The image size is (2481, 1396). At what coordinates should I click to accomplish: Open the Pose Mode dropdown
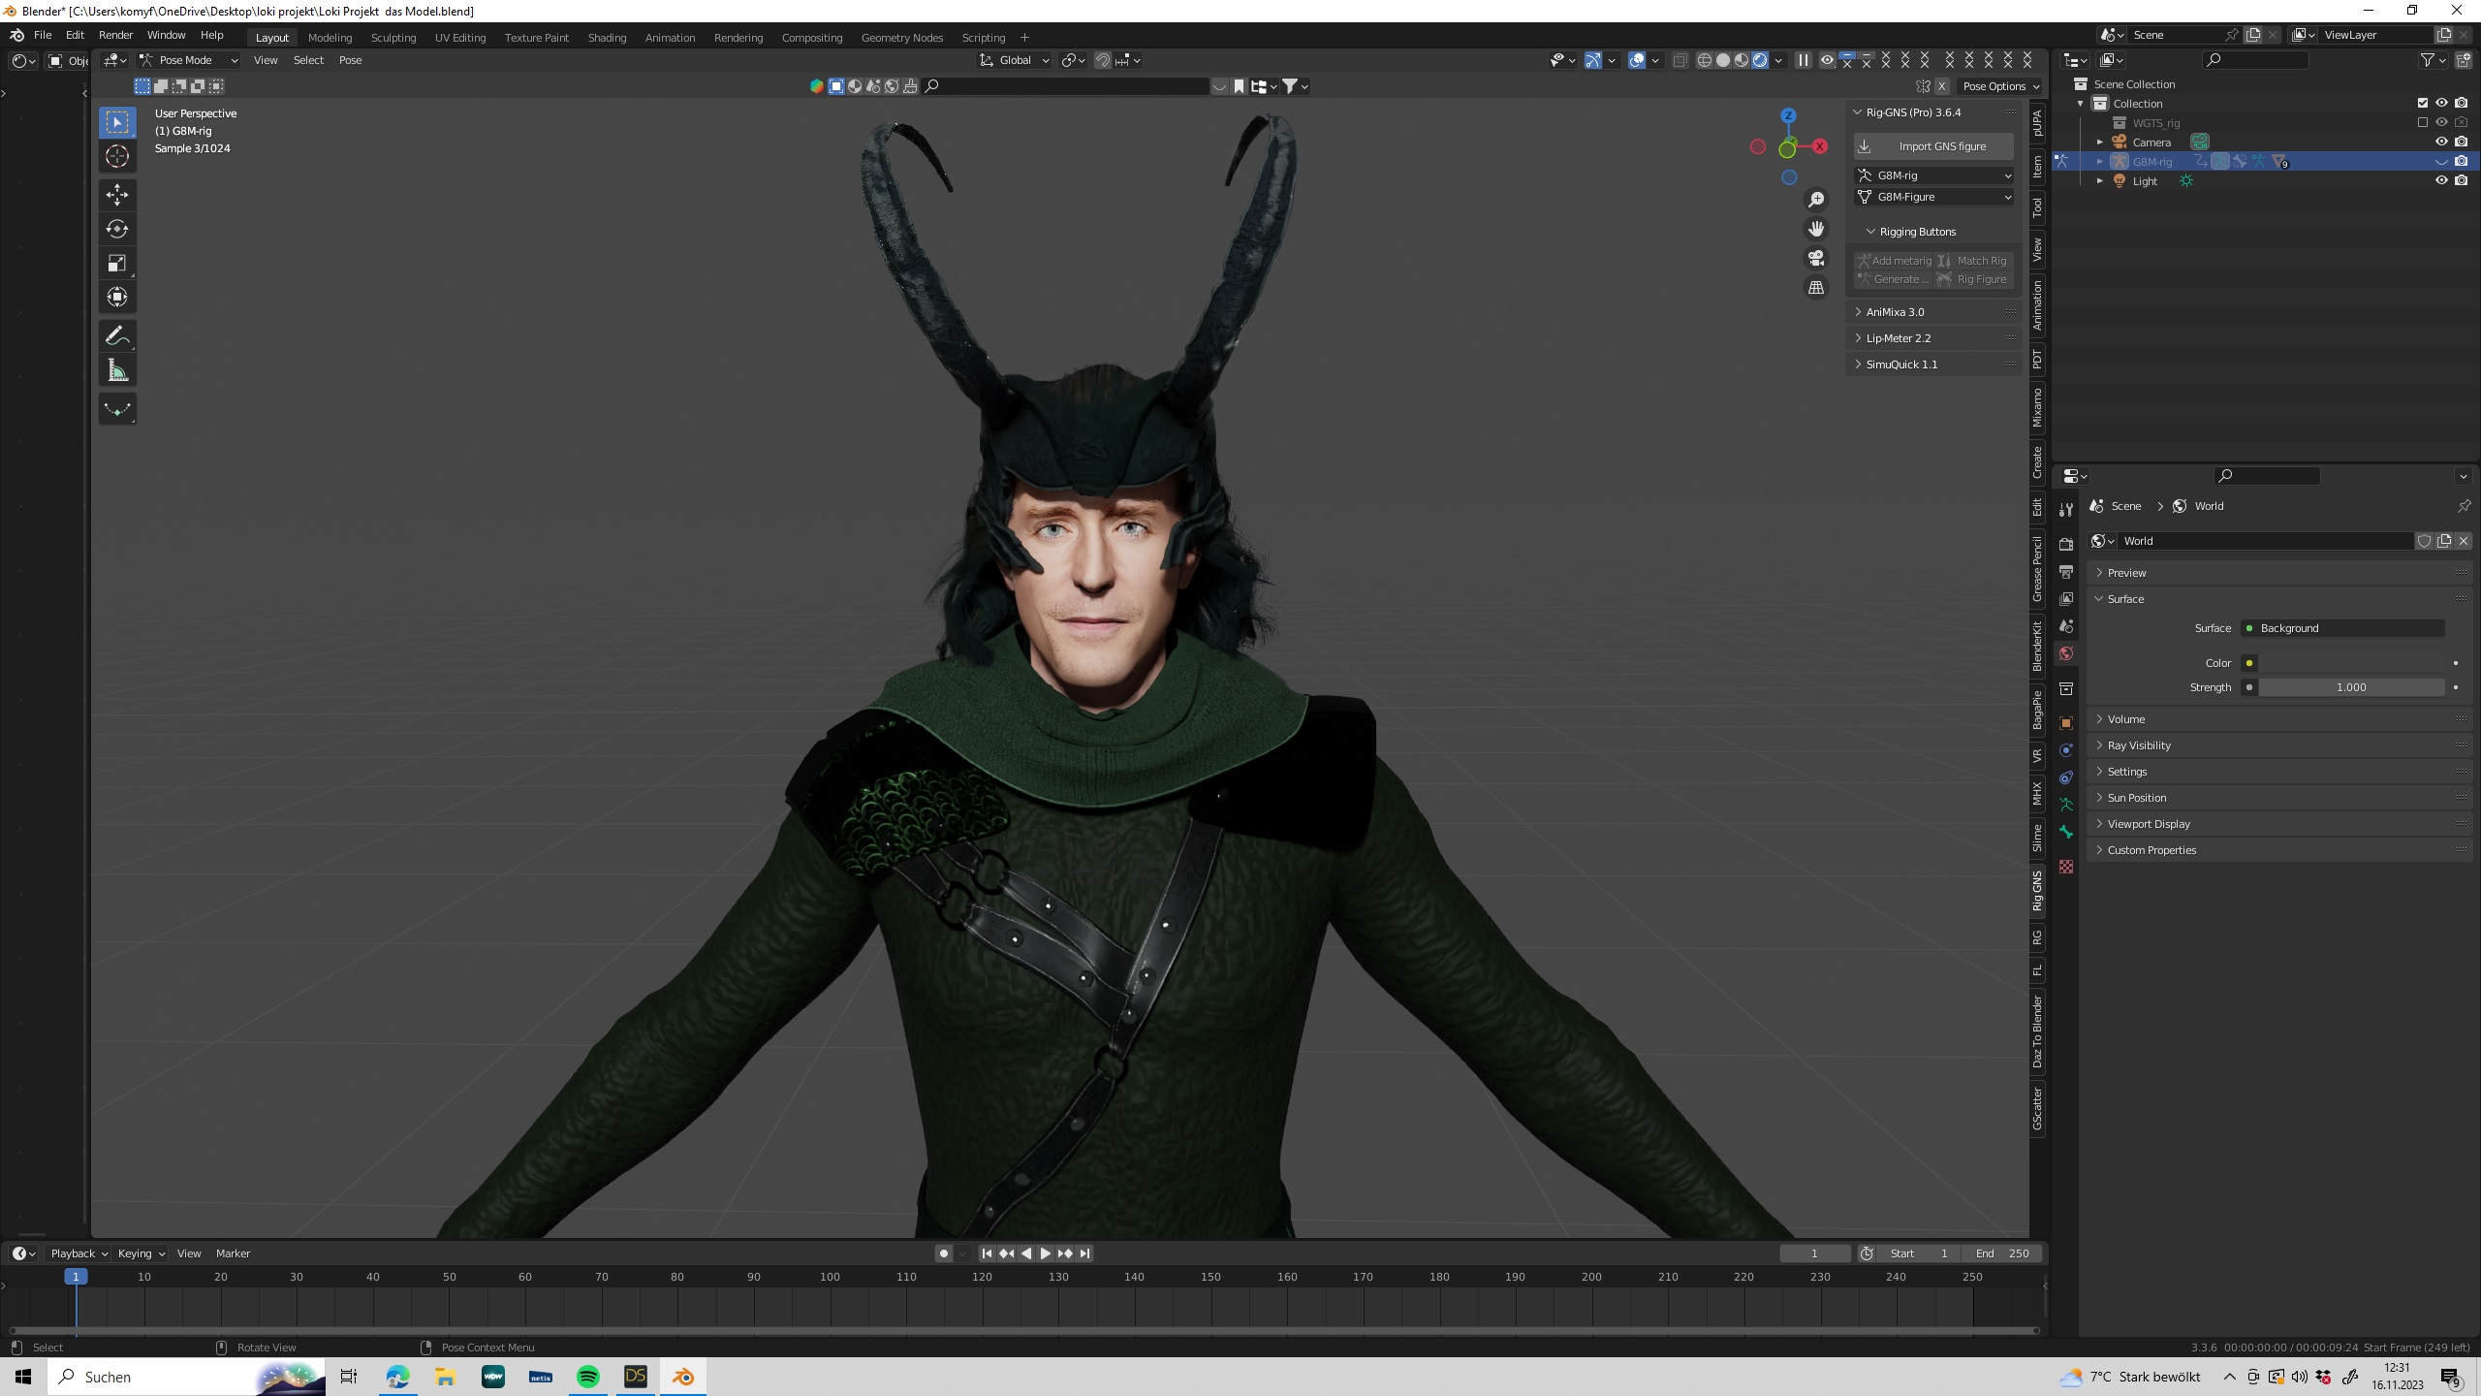[188, 60]
